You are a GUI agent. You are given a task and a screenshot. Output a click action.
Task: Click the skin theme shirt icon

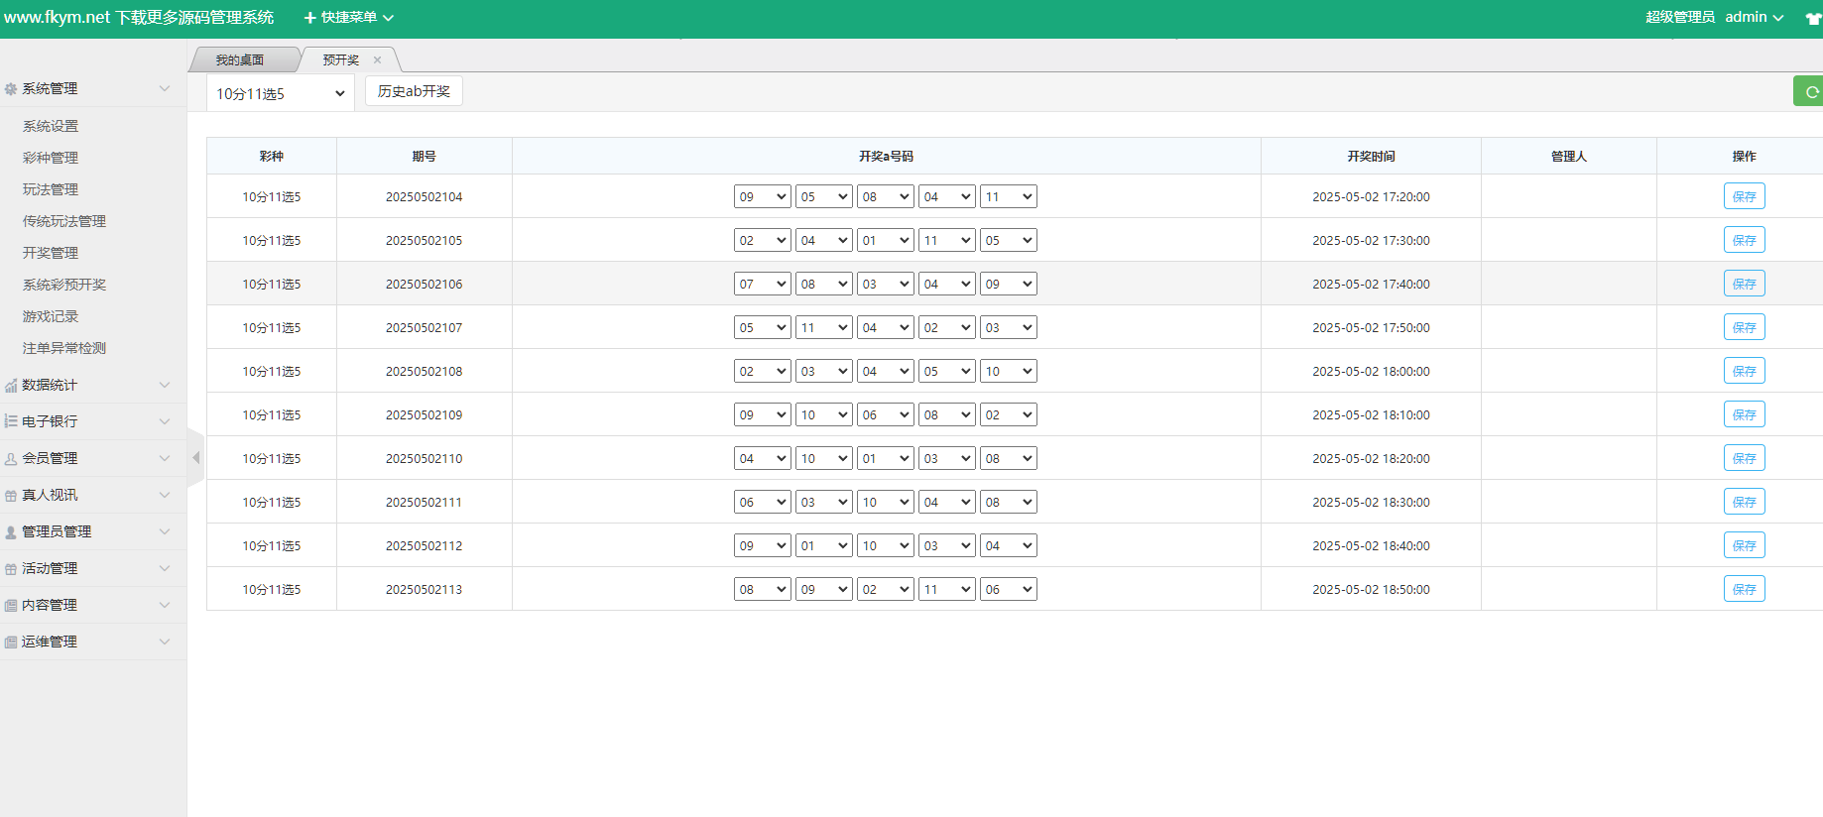(1813, 19)
